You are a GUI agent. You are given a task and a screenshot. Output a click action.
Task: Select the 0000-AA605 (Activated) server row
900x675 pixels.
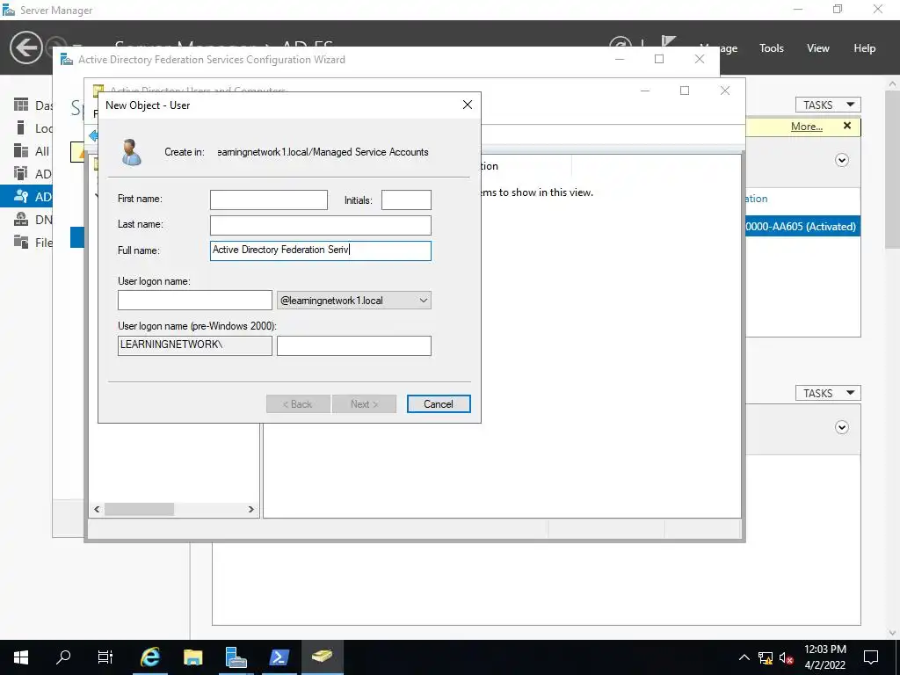click(x=802, y=226)
